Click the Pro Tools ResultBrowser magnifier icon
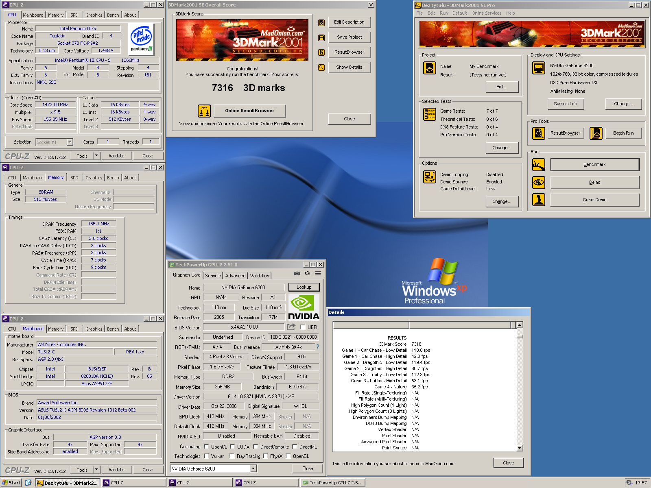651x488 pixels. coord(539,133)
